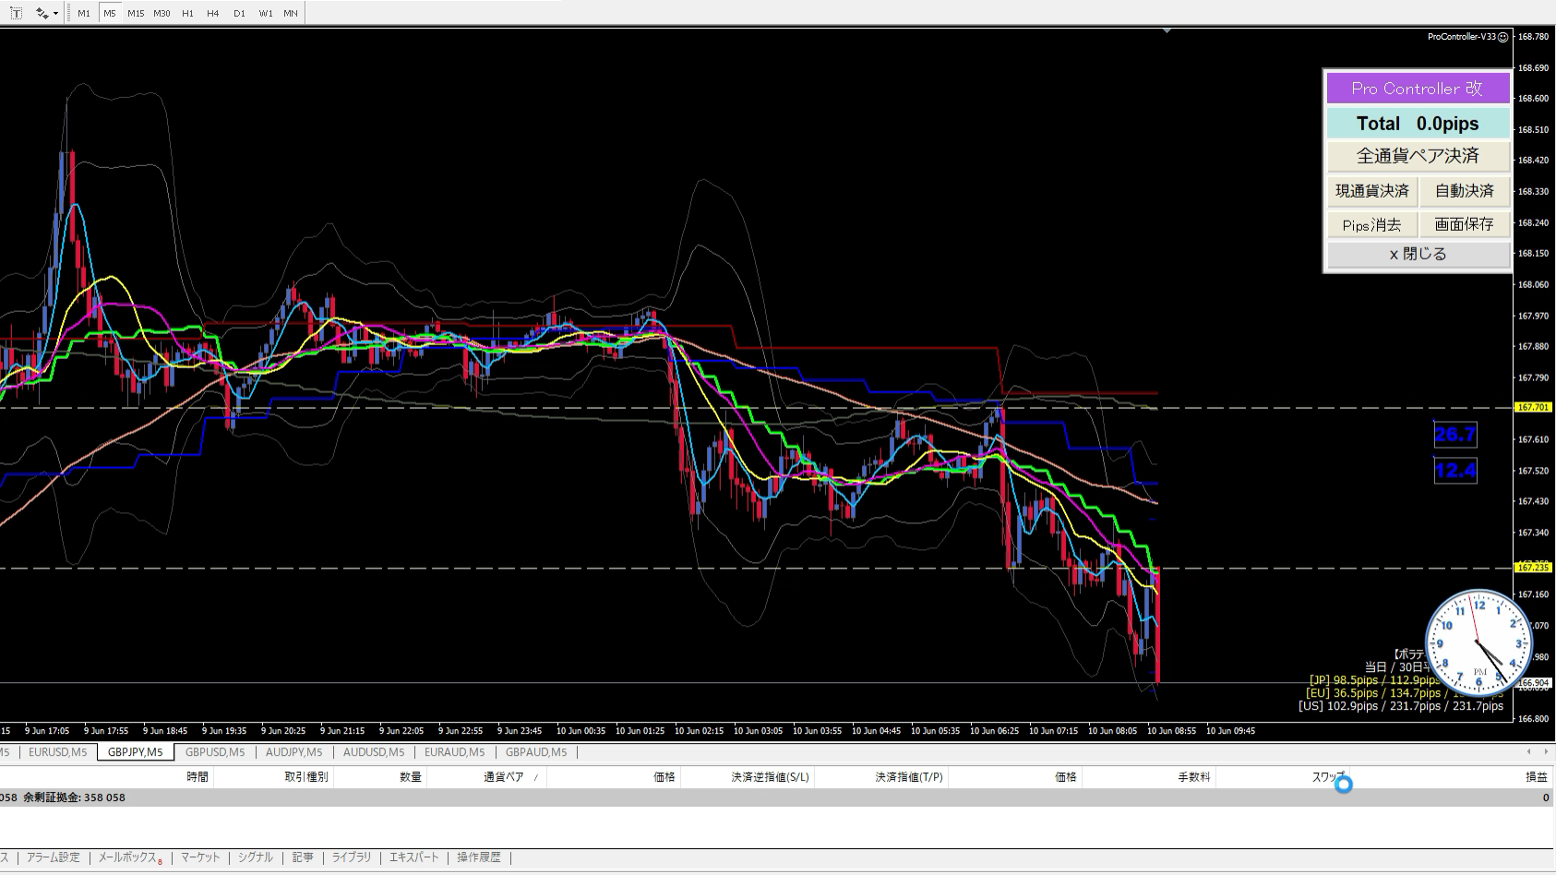The width and height of the screenshot is (1556, 875).
Task: Click the 167.235 price level marker
Action: tap(1534, 568)
